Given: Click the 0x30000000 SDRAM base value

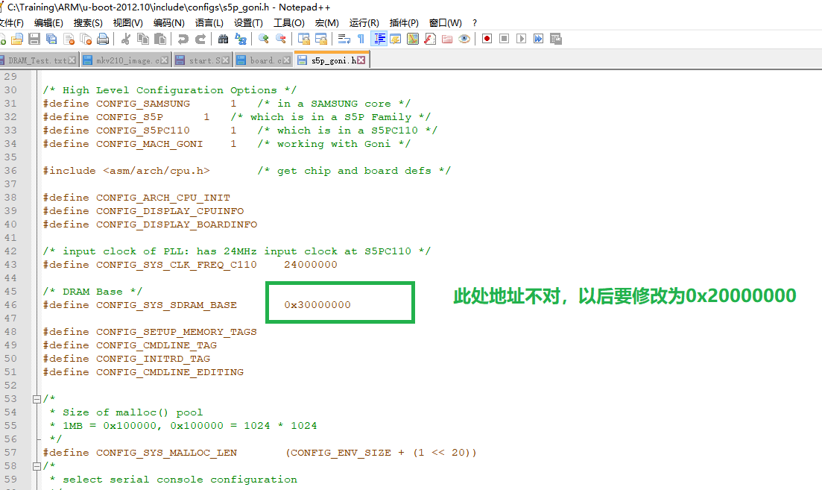Looking at the screenshot, I should pos(317,305).
